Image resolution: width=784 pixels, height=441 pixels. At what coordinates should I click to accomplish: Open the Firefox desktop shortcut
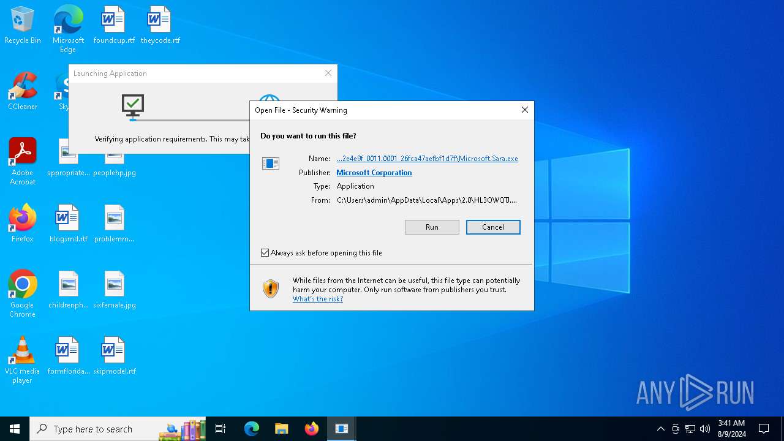click(x=23, y=224)
